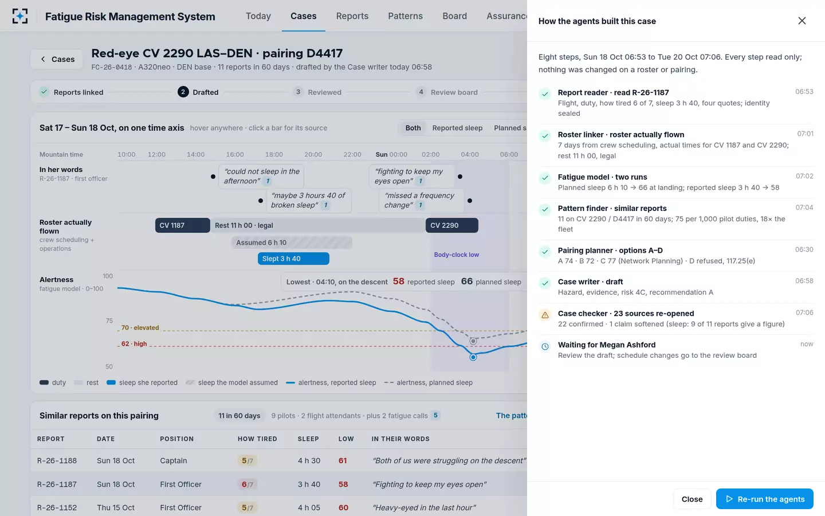Open the Today tab
The image size is (825, 516).
[x=258, y=16]
